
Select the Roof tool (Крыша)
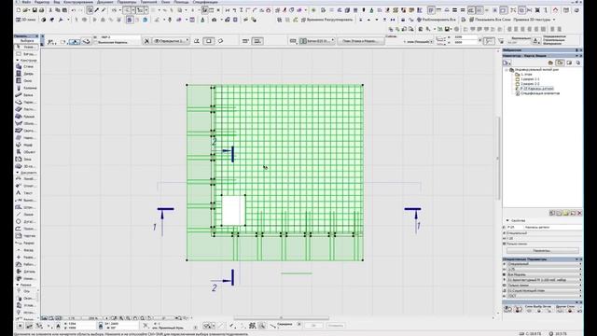(26, 116)
